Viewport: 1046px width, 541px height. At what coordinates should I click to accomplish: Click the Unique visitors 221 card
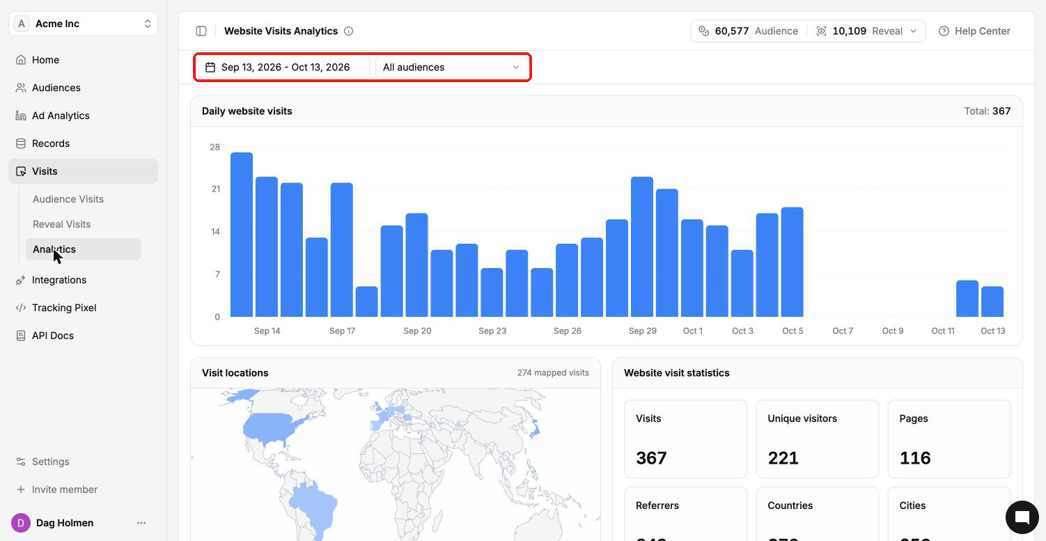[x=818, y=439]
